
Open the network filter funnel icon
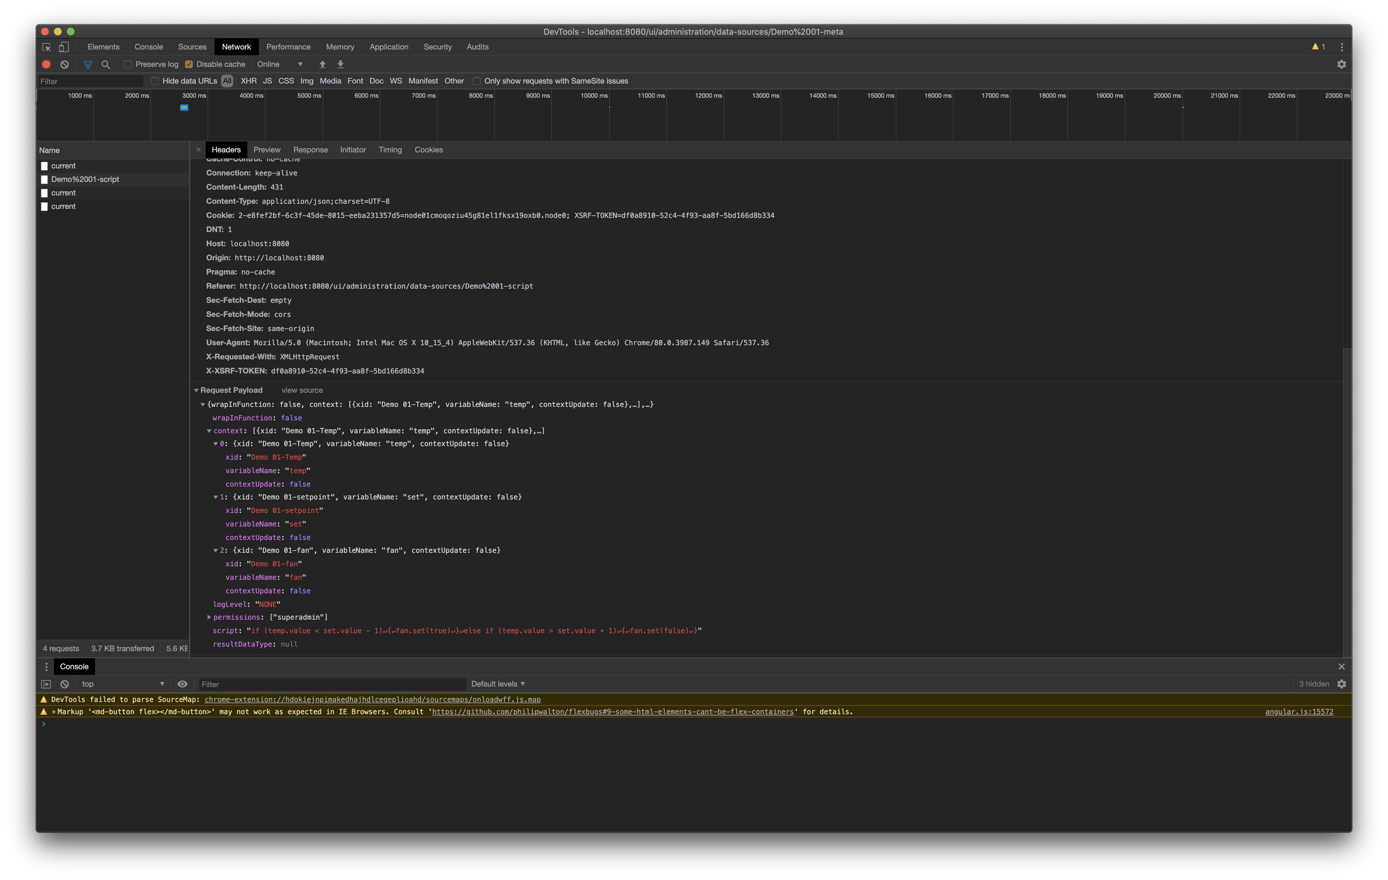(x=88, y=64)
